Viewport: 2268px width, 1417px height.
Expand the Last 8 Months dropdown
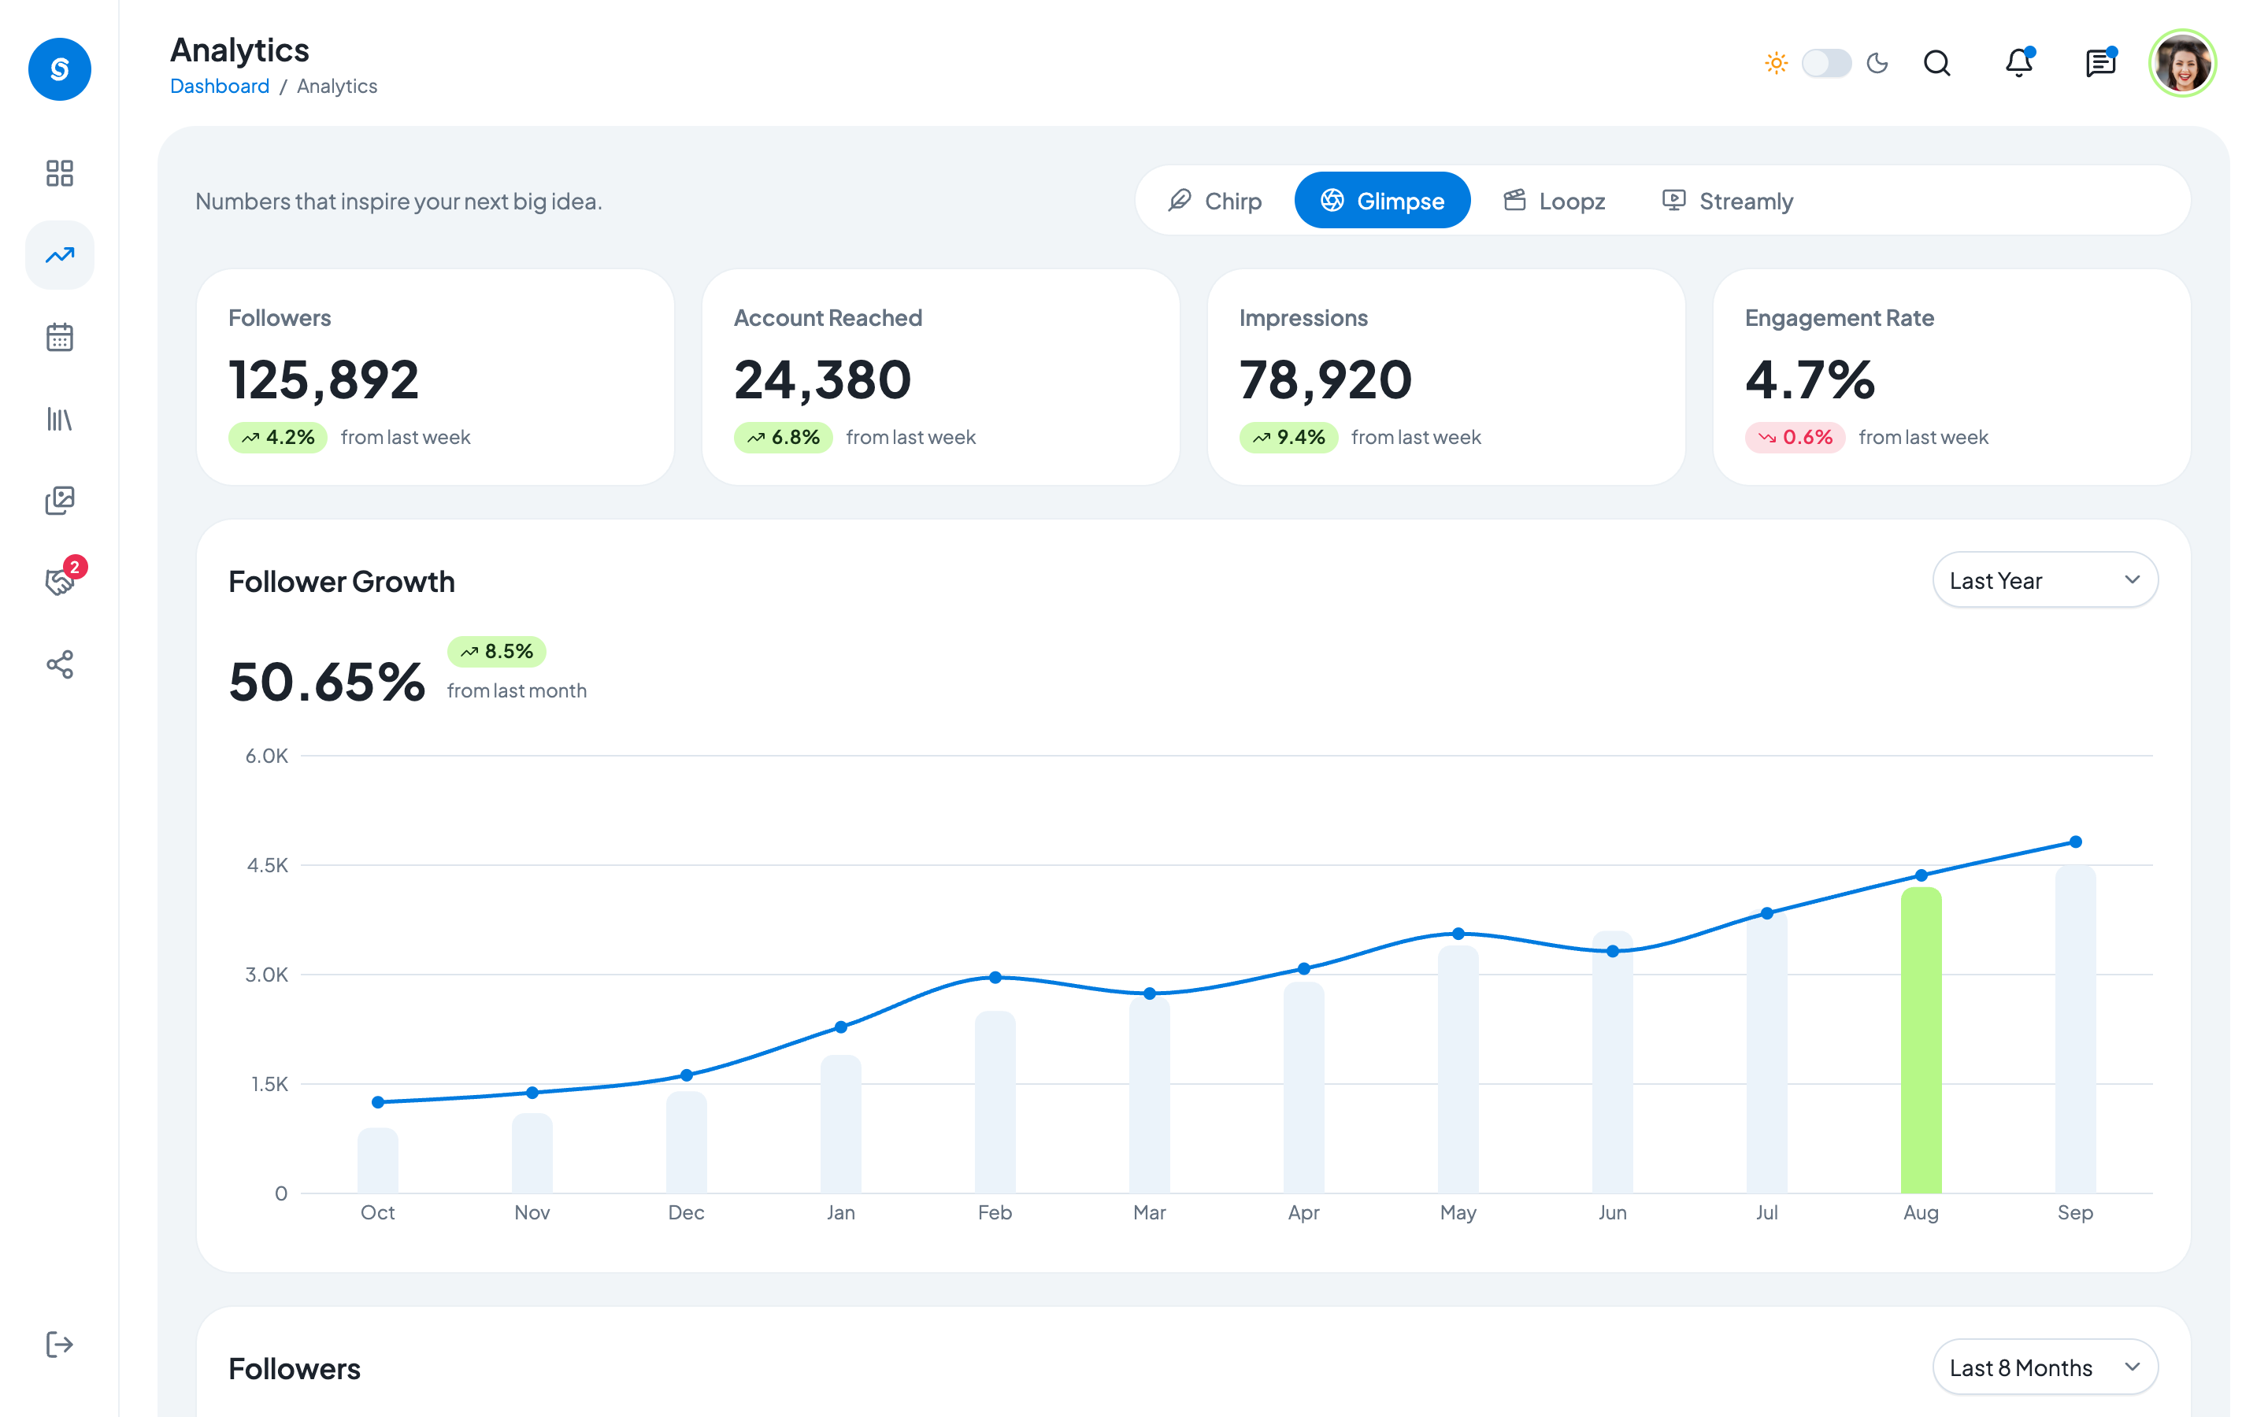click(x=2045, y=1367)
